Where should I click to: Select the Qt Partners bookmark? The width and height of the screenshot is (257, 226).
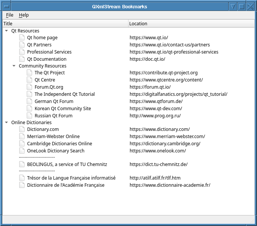click(39, 45)
